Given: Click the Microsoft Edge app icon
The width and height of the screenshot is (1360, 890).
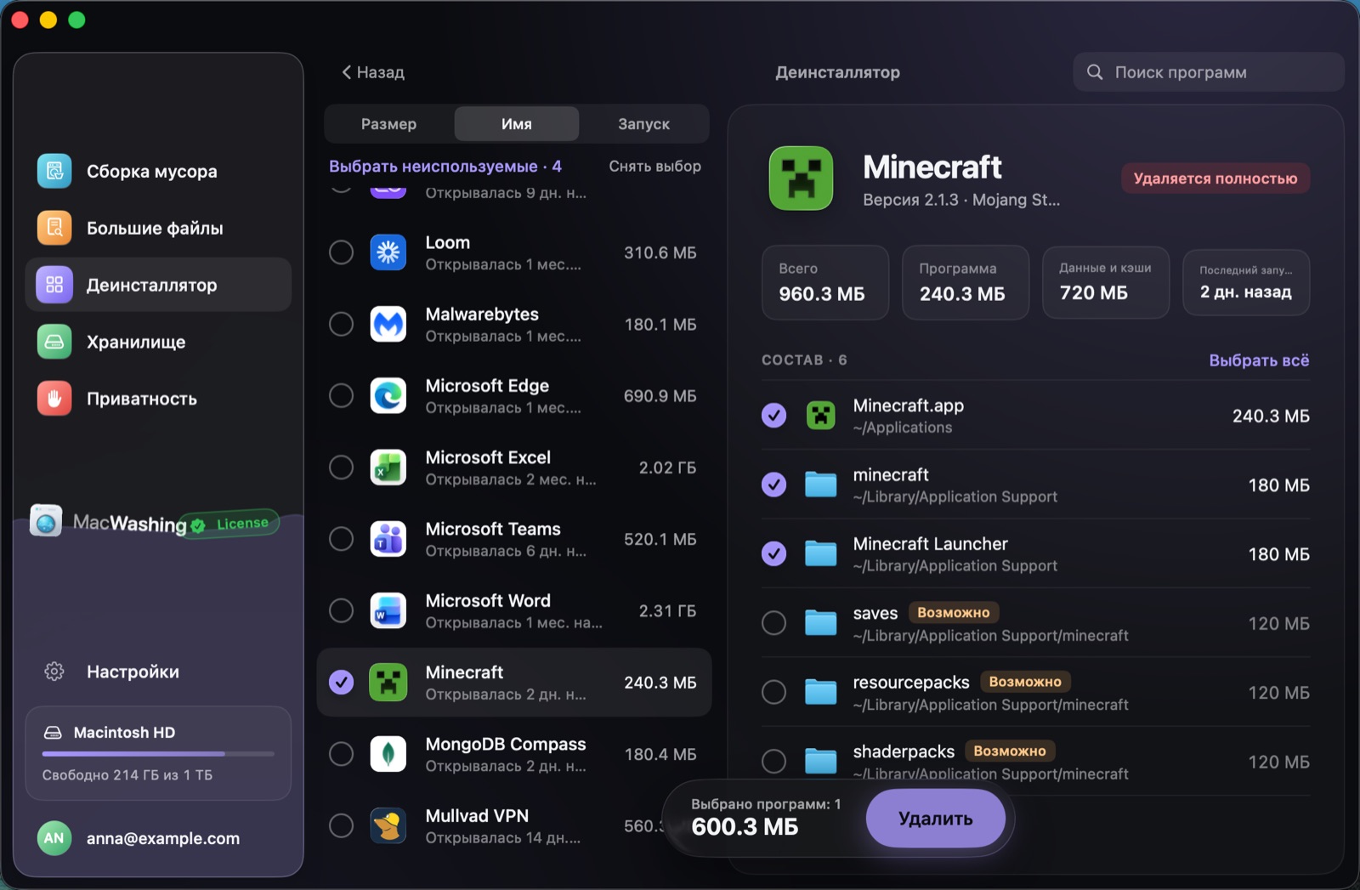Looking at the screenshot, I should pyautogui.click(x=388, y=395).
